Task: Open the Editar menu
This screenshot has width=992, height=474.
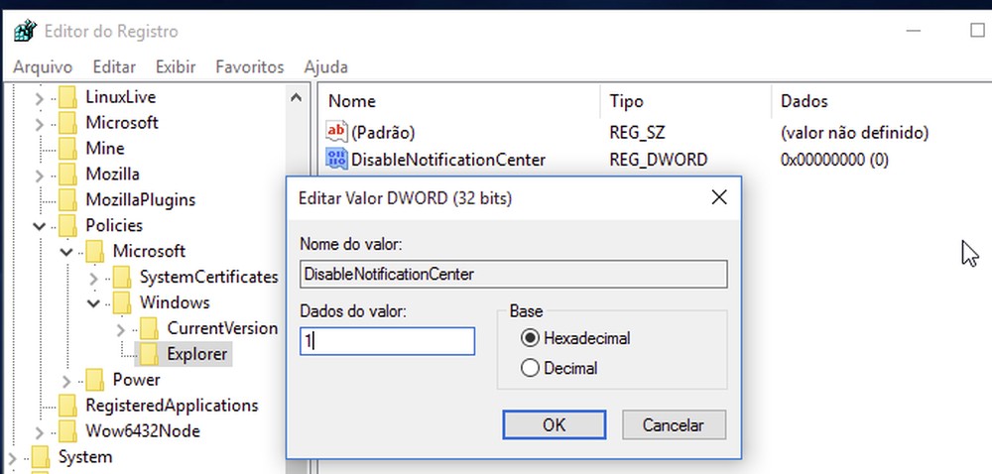Action: tap(114, 66)
